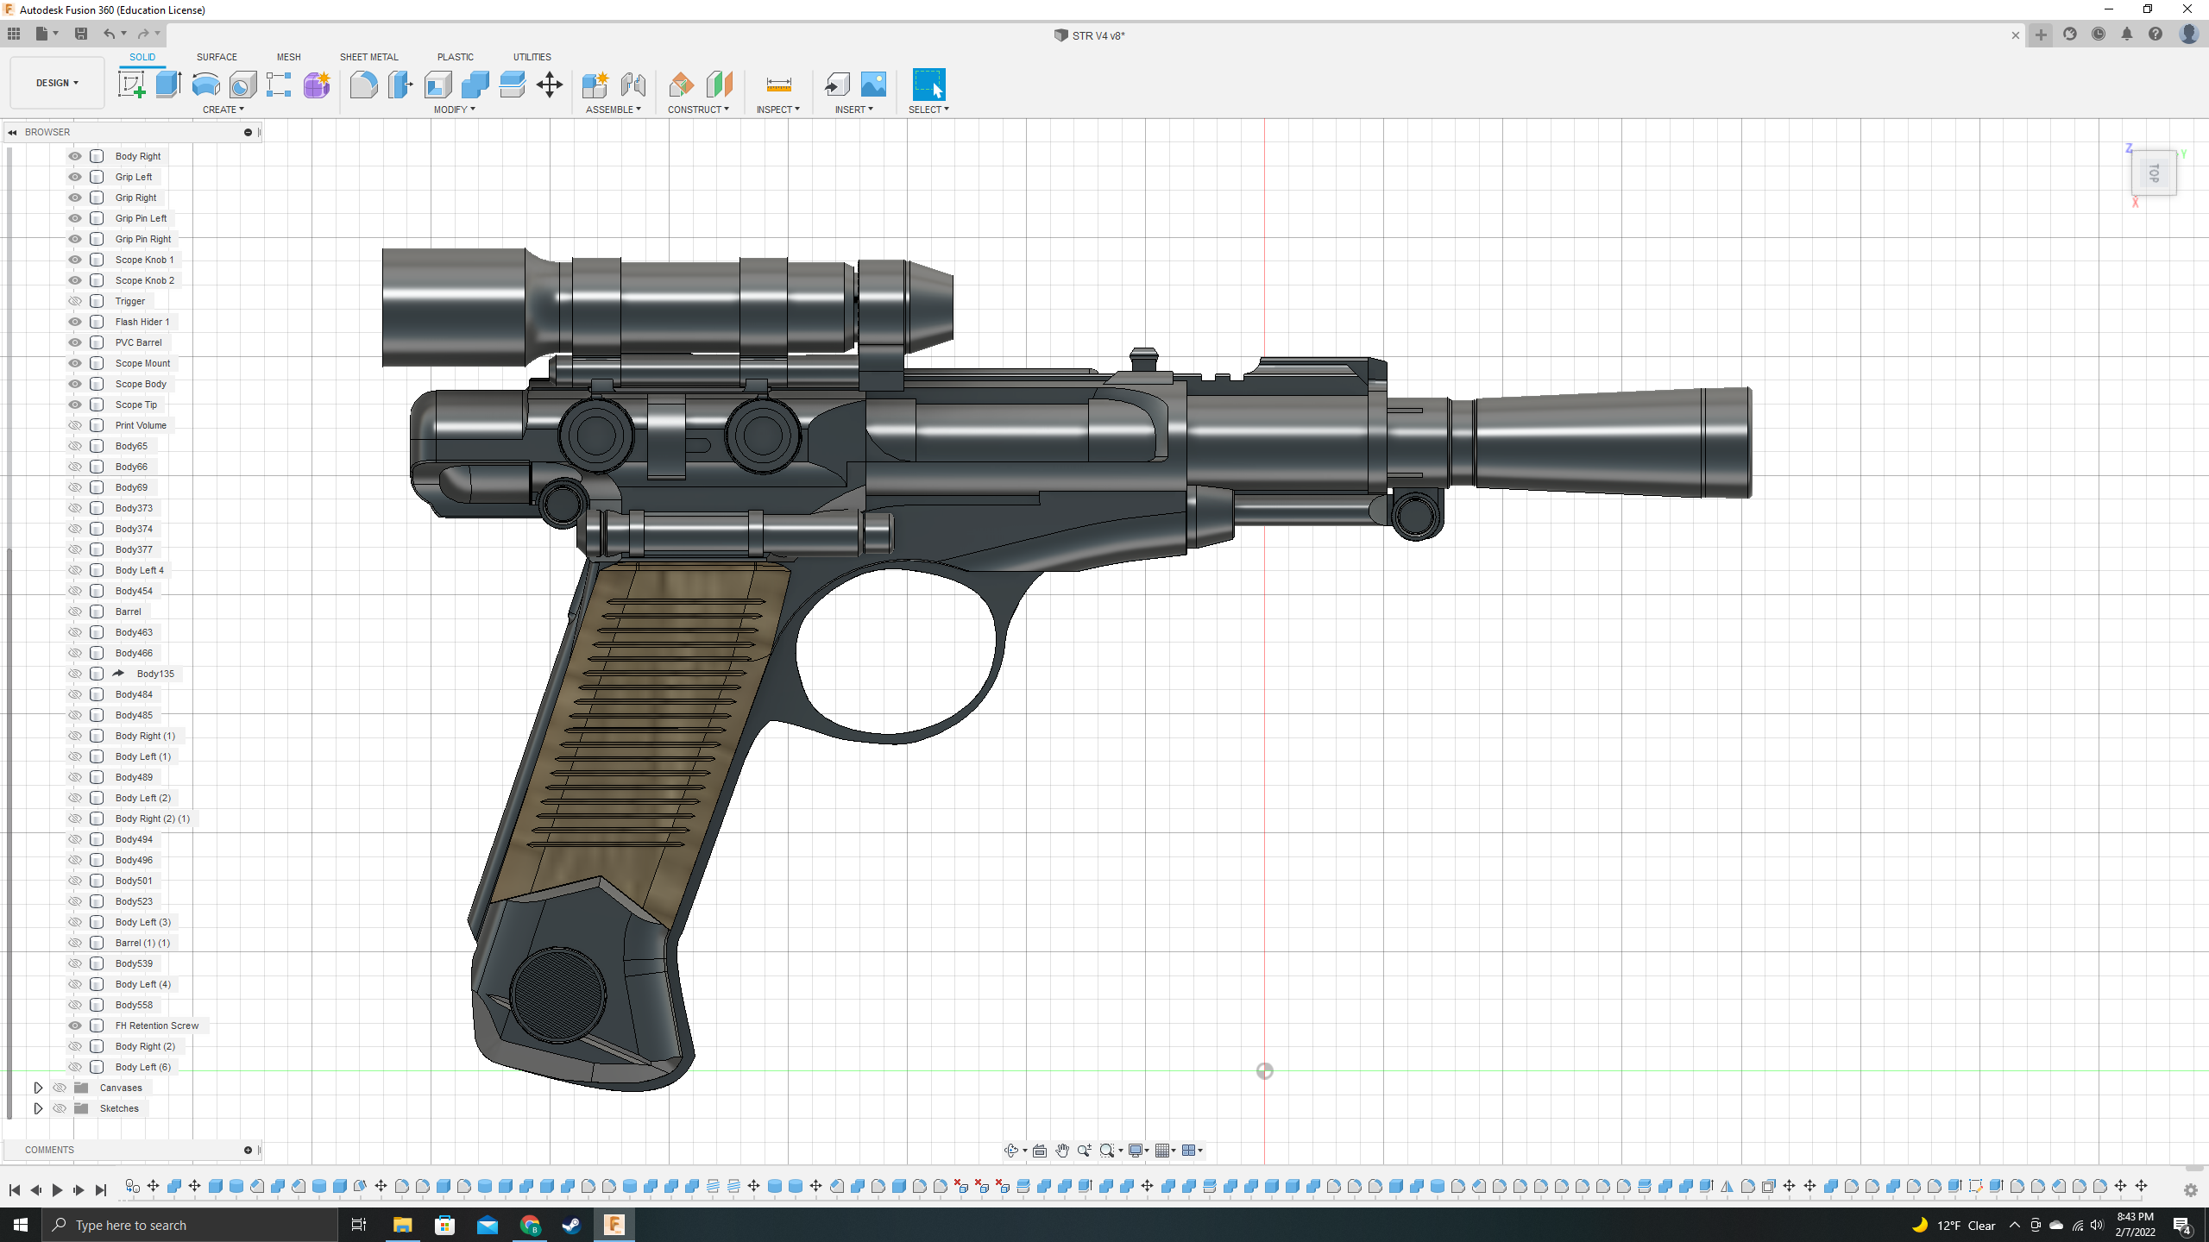Select the Pan hand tool
The image size is (2209, 1242).
point(1062,1151)
